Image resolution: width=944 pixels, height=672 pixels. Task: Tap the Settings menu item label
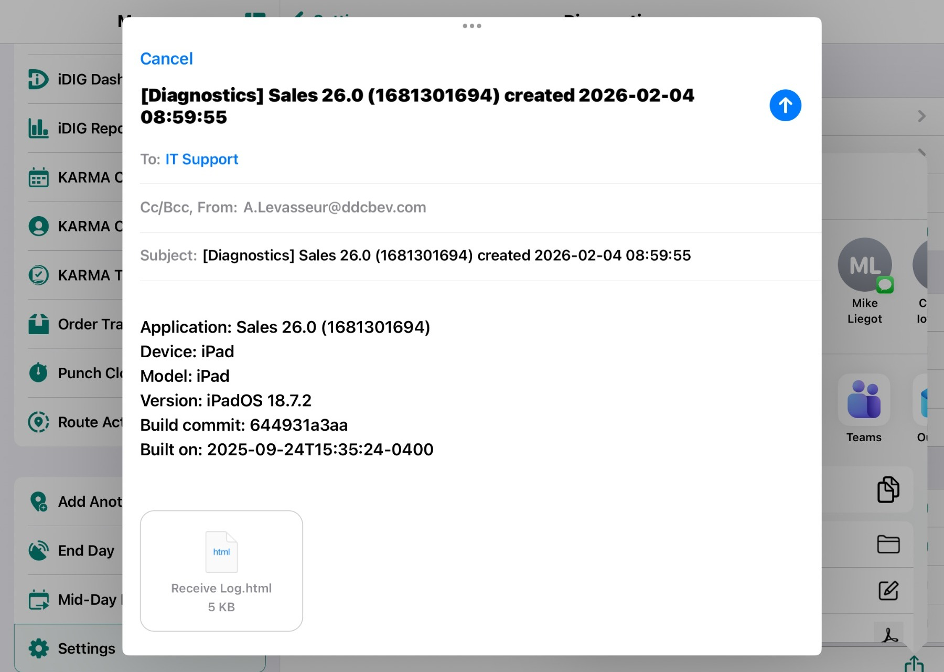coord(87,648)
